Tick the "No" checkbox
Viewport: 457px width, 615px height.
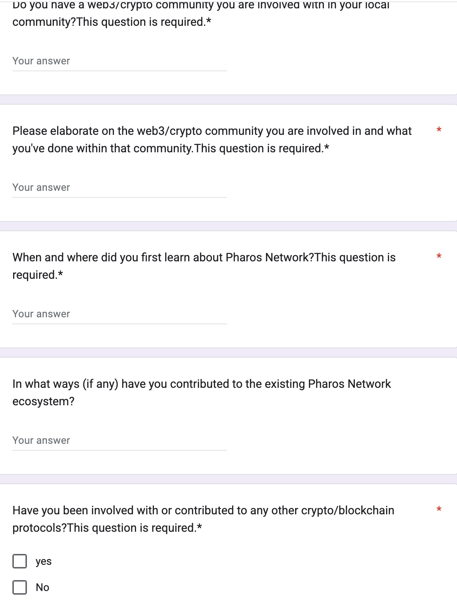[x=20, y=587]
